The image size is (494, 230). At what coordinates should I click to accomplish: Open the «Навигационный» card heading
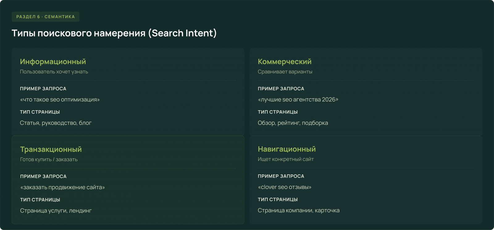[287, 149]
